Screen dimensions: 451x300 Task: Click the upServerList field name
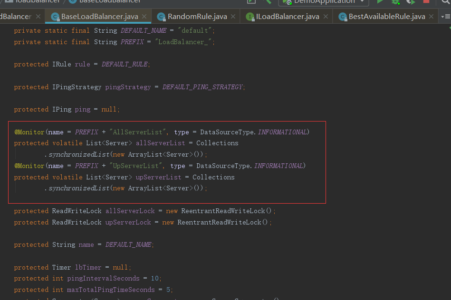(x=158, y=178)
